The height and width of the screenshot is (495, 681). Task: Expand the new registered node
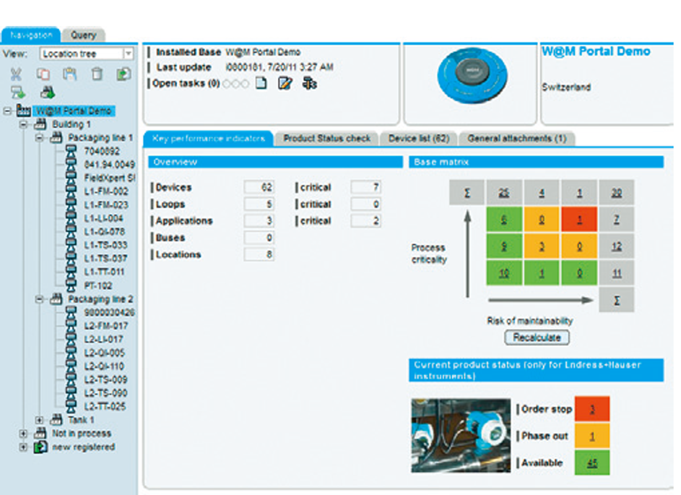24,447
